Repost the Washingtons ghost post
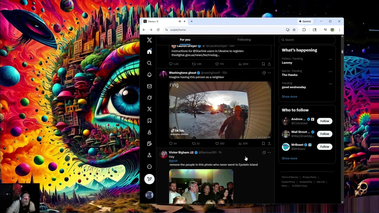The image size is (379, 213). [196, 143]
